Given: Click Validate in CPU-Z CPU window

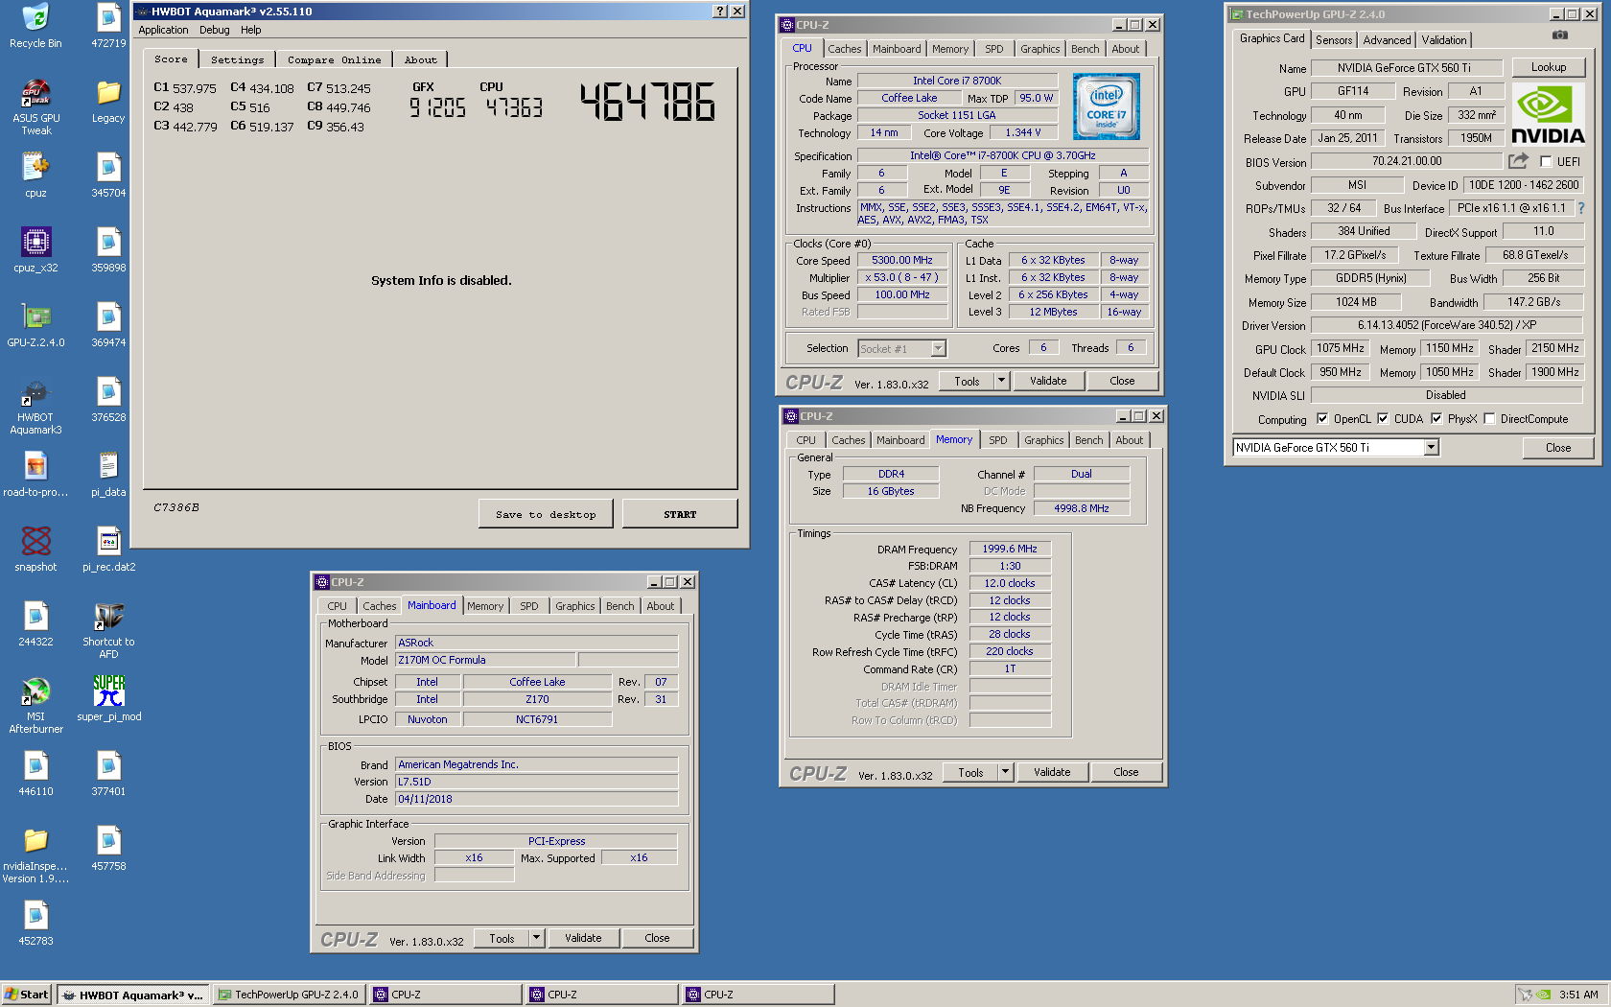Looking at the screenshot, I should (1048, 381).
